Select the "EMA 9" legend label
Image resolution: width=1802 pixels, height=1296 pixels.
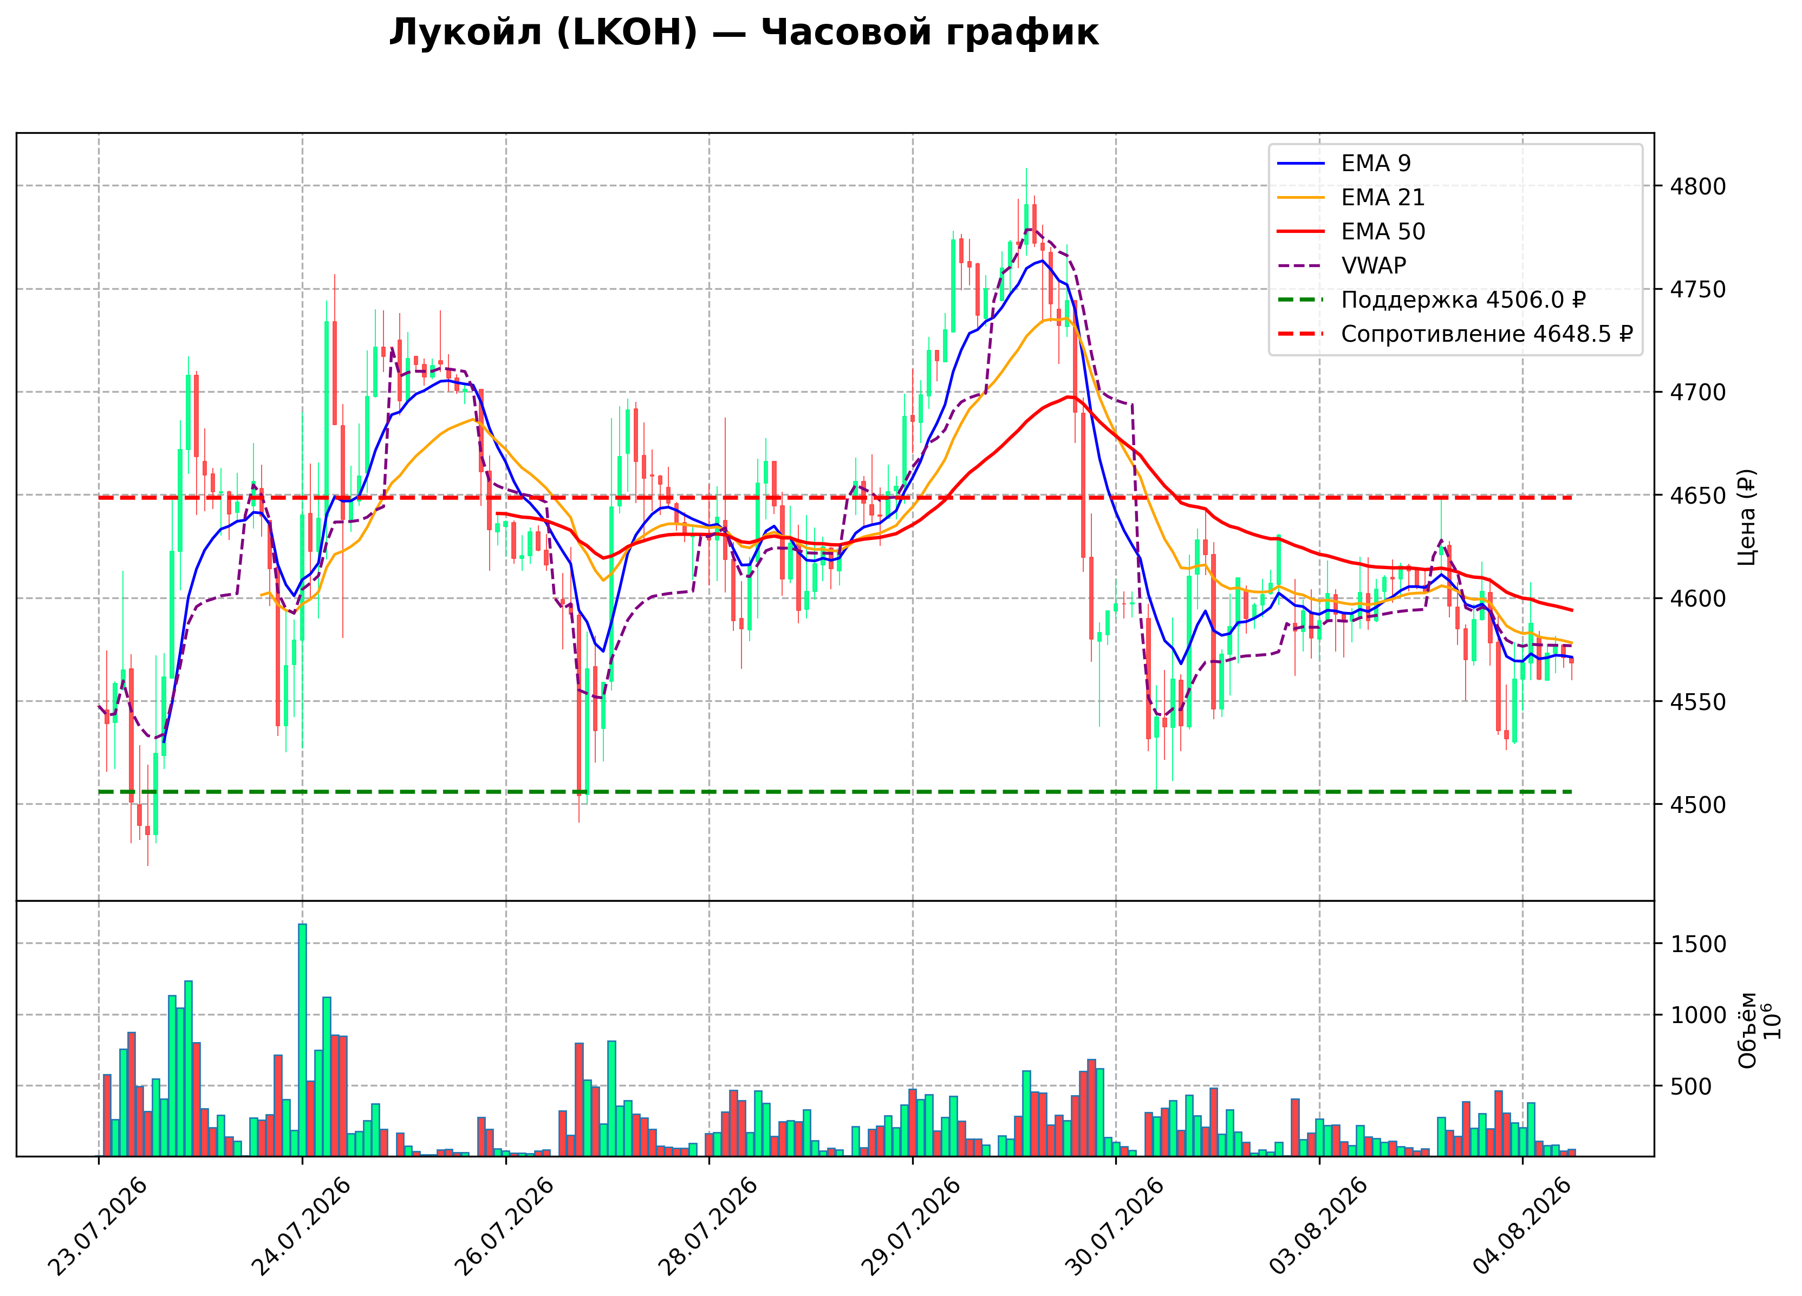tap(1376, 163)
